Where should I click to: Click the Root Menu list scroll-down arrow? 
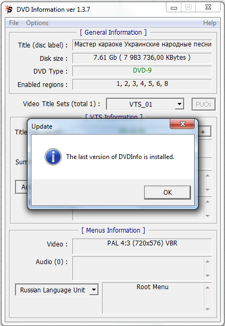click(207, 309)
